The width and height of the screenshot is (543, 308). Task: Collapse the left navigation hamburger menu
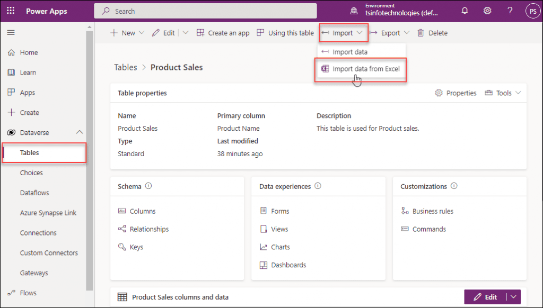[x=11, y=32]
